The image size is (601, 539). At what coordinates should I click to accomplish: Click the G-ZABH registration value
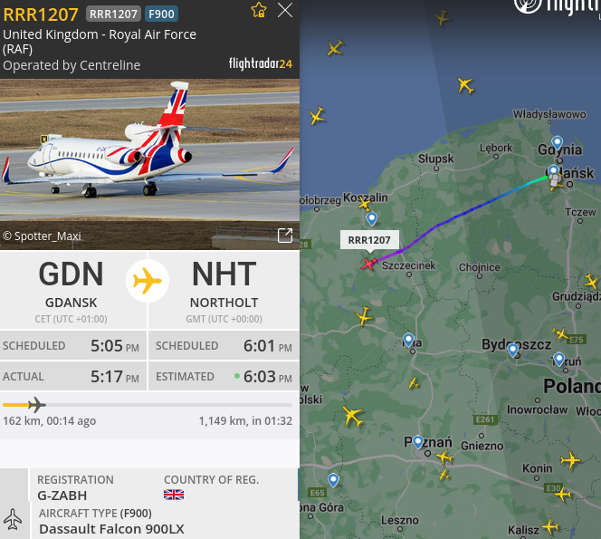click(x=62, y=496)
